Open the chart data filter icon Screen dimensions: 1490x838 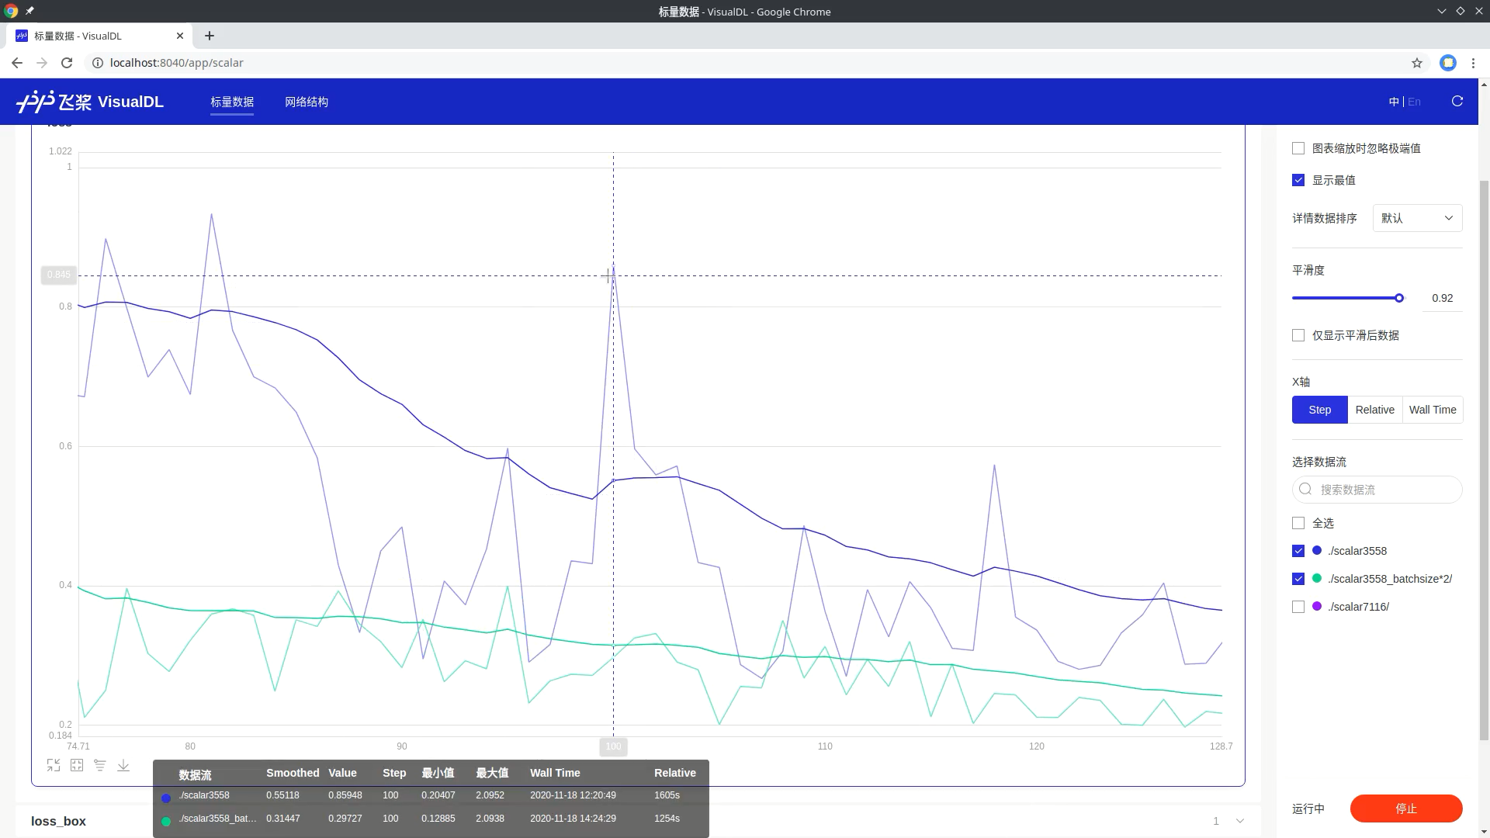pyautogui.click(x=100, y=764)
